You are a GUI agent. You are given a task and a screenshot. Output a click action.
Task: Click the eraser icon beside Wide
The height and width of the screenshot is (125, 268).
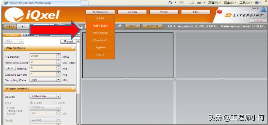point(120,26)
